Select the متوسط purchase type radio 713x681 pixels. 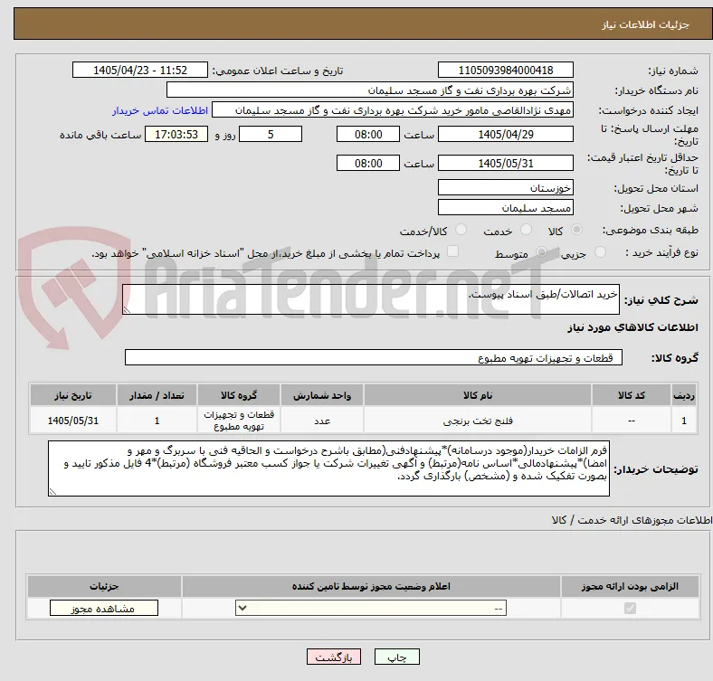click(x=541, y=251)
